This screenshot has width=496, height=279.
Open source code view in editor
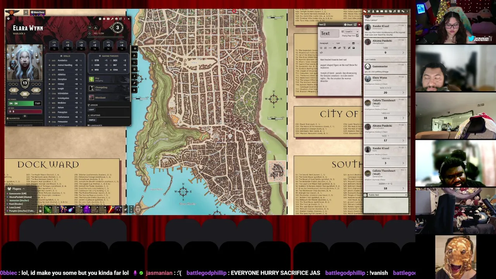321,53
